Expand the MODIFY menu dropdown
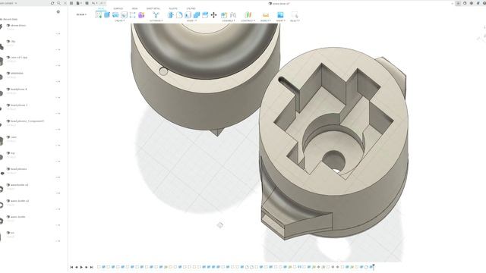The width and height of the screenshot is (486, 273). click(x=191, y=20)
